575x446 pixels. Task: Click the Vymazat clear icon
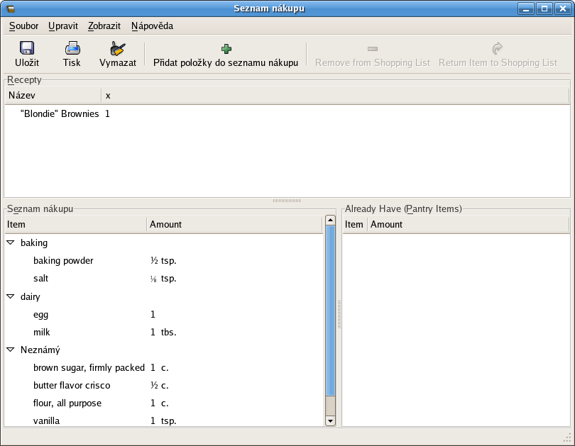118,48
